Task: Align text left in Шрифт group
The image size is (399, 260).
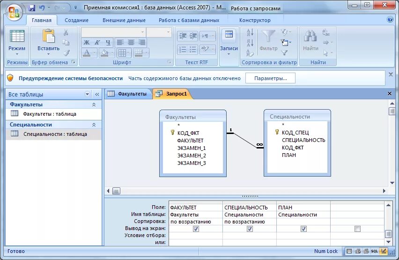Action: [120, 43]
